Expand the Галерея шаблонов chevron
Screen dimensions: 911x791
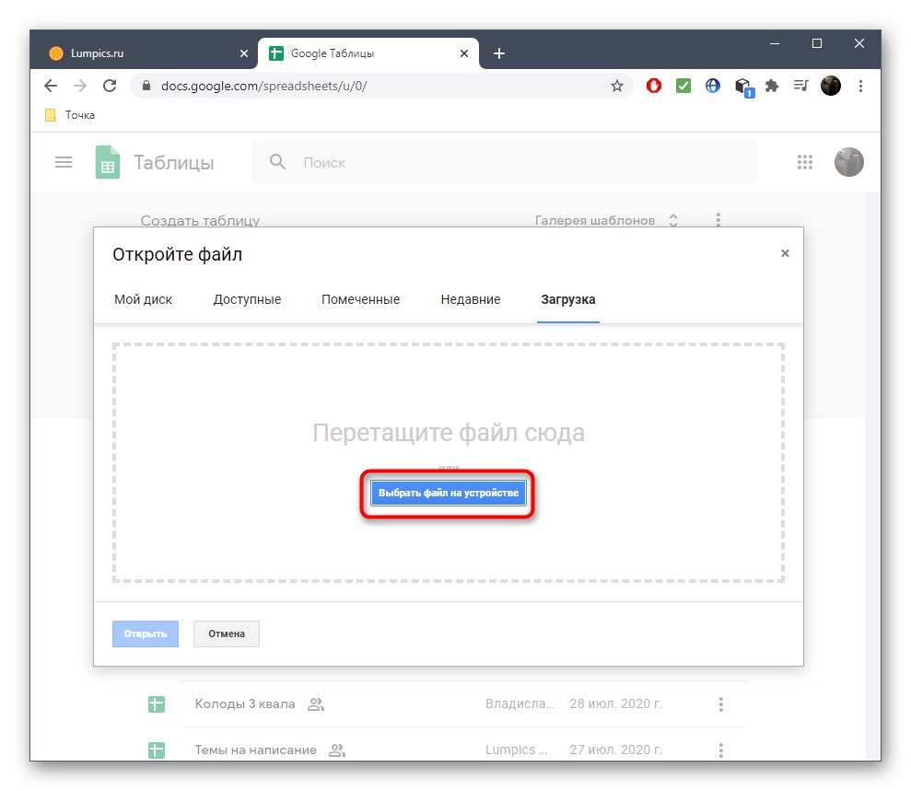coord(673,220)
